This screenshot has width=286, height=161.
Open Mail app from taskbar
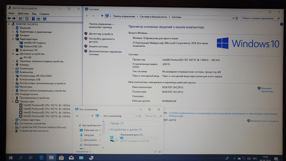(71, 158)
